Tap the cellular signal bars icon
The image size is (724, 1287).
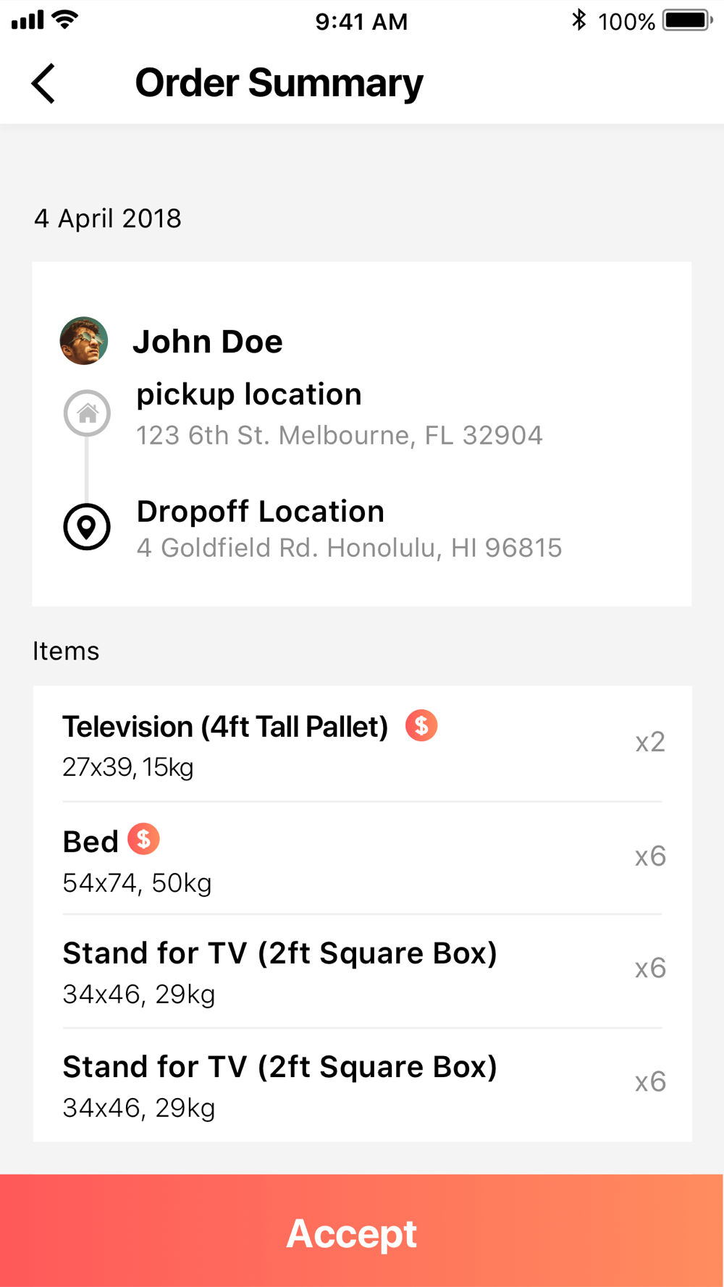28,20
